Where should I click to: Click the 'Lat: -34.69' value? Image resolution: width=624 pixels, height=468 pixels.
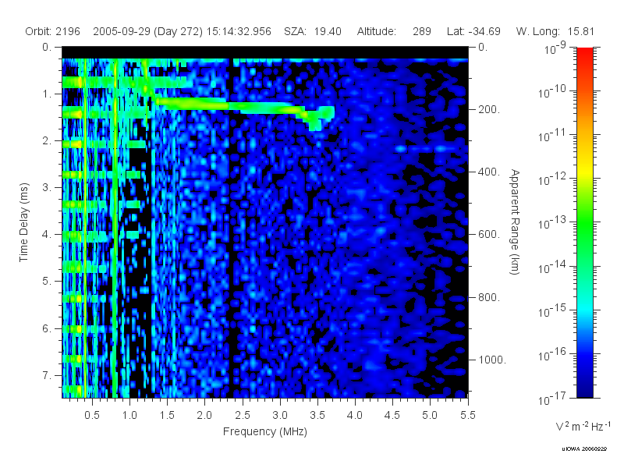click(x=473, y=31)
